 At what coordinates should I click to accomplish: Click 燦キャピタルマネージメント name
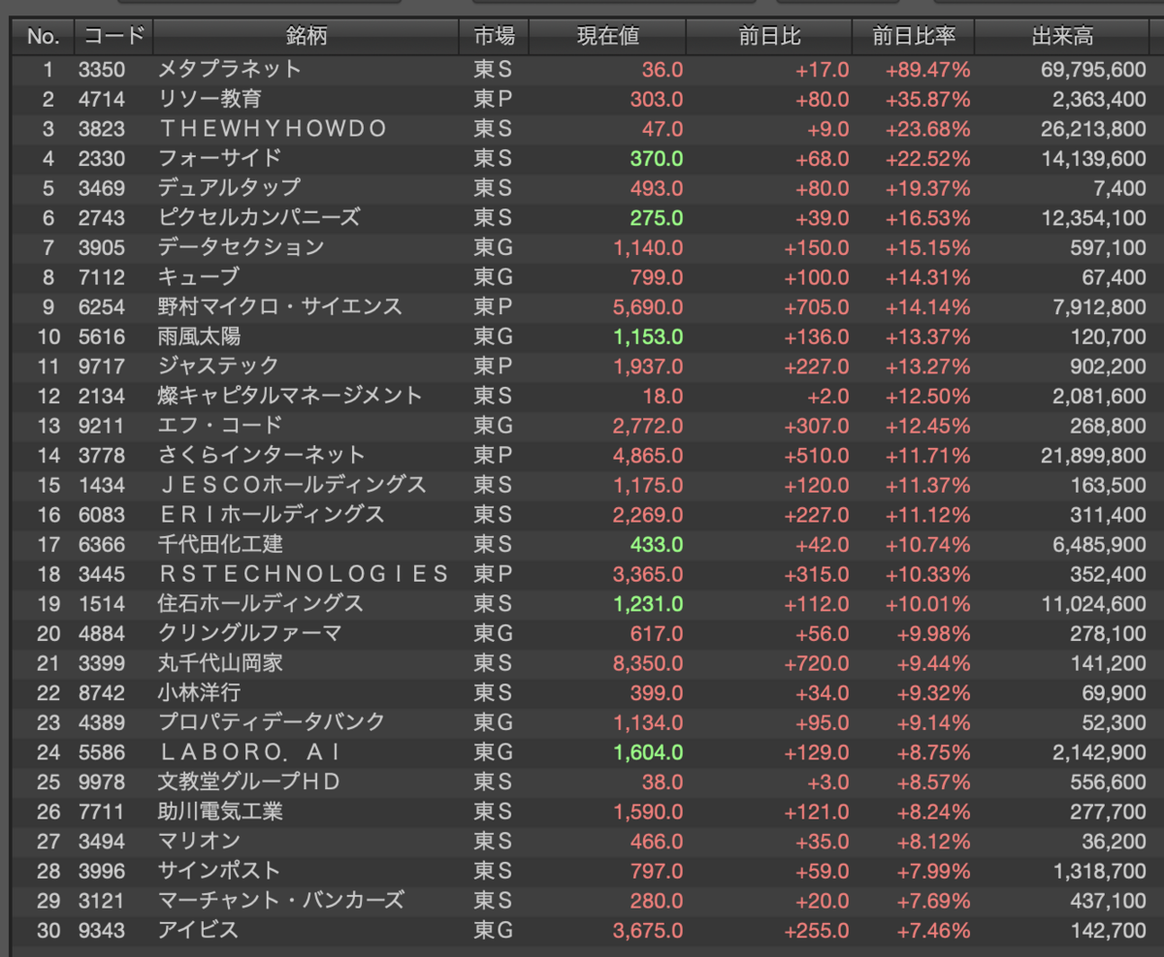click(290, 396)
